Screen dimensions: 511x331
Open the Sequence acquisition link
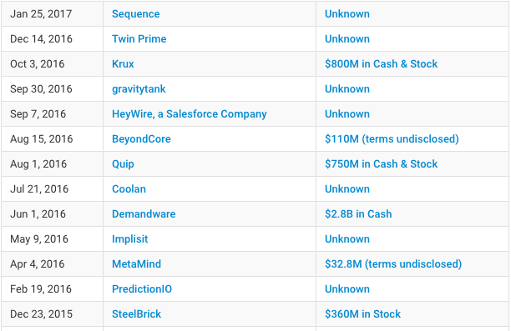pos(135,14)
